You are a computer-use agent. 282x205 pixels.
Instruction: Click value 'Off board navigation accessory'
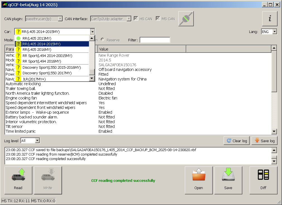pyautogui.click(x=125, y=70)
